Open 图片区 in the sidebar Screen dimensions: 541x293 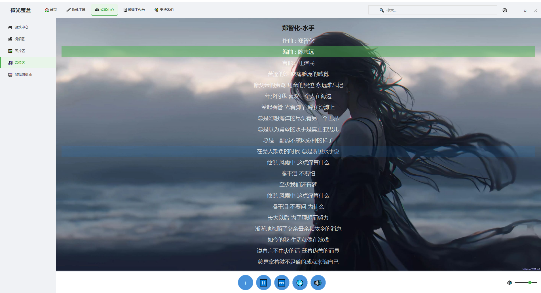pos(28,51)
